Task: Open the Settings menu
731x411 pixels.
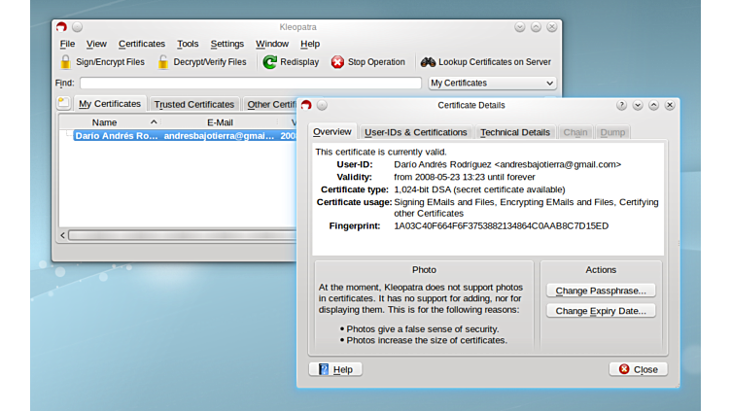Action: [226, 44]
